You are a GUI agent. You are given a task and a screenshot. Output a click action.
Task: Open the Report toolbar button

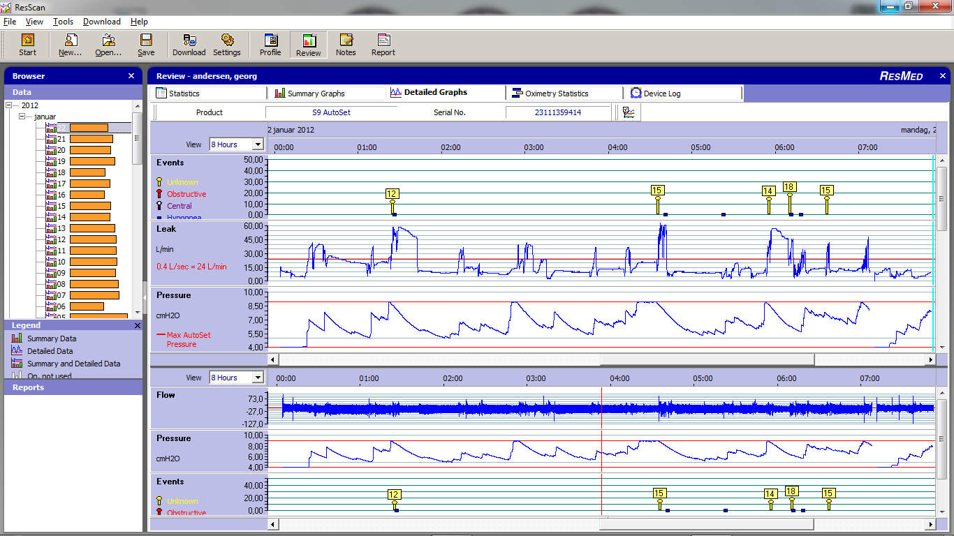point(383,45)
